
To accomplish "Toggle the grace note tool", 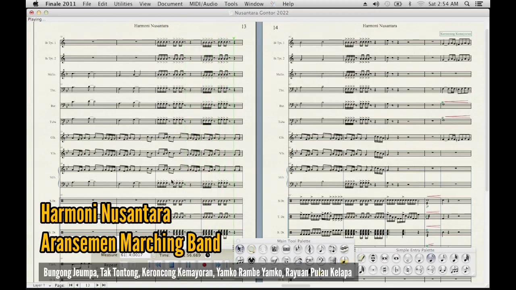I will [x=466, y=270].
